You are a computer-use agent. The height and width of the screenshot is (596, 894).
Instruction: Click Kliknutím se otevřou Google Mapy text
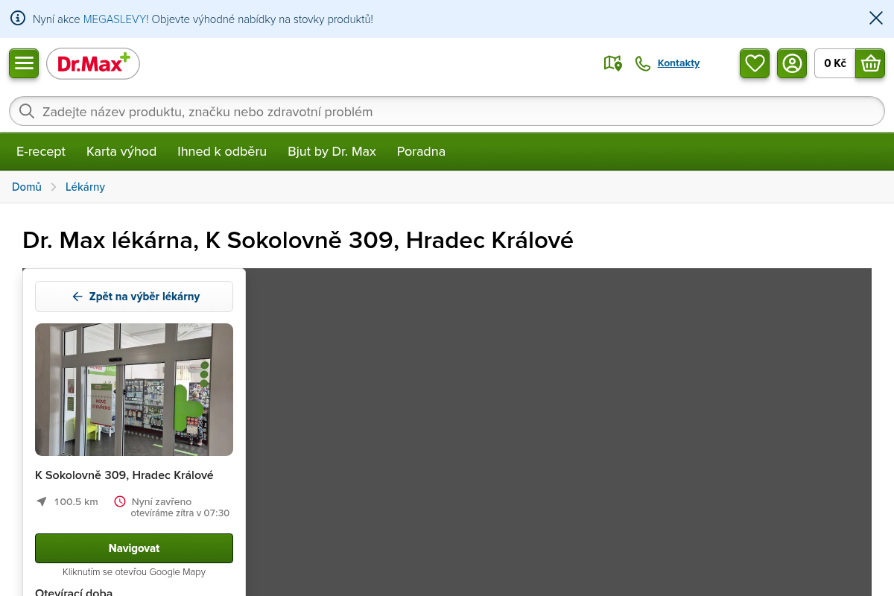coord(134,572)
